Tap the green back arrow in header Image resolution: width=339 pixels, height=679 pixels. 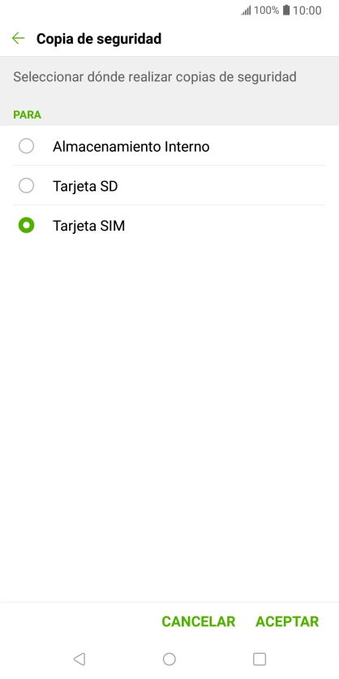[x=18, y=38]
